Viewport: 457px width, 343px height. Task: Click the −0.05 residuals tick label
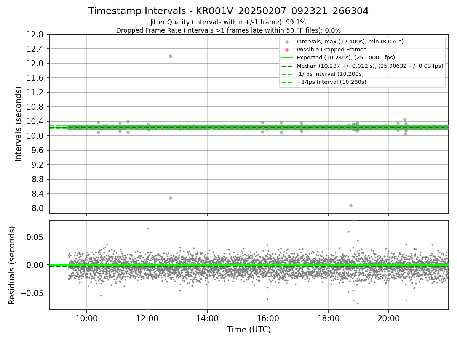click(33, 293)
